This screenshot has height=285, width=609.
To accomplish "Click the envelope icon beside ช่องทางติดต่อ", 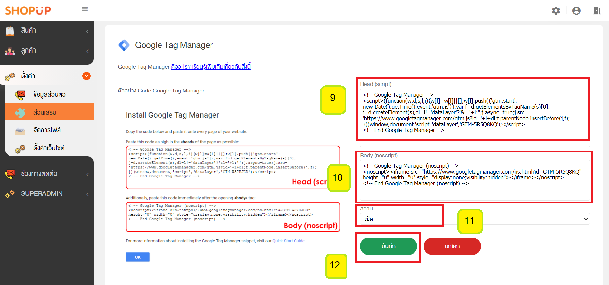I will click(x=10, y=174).
